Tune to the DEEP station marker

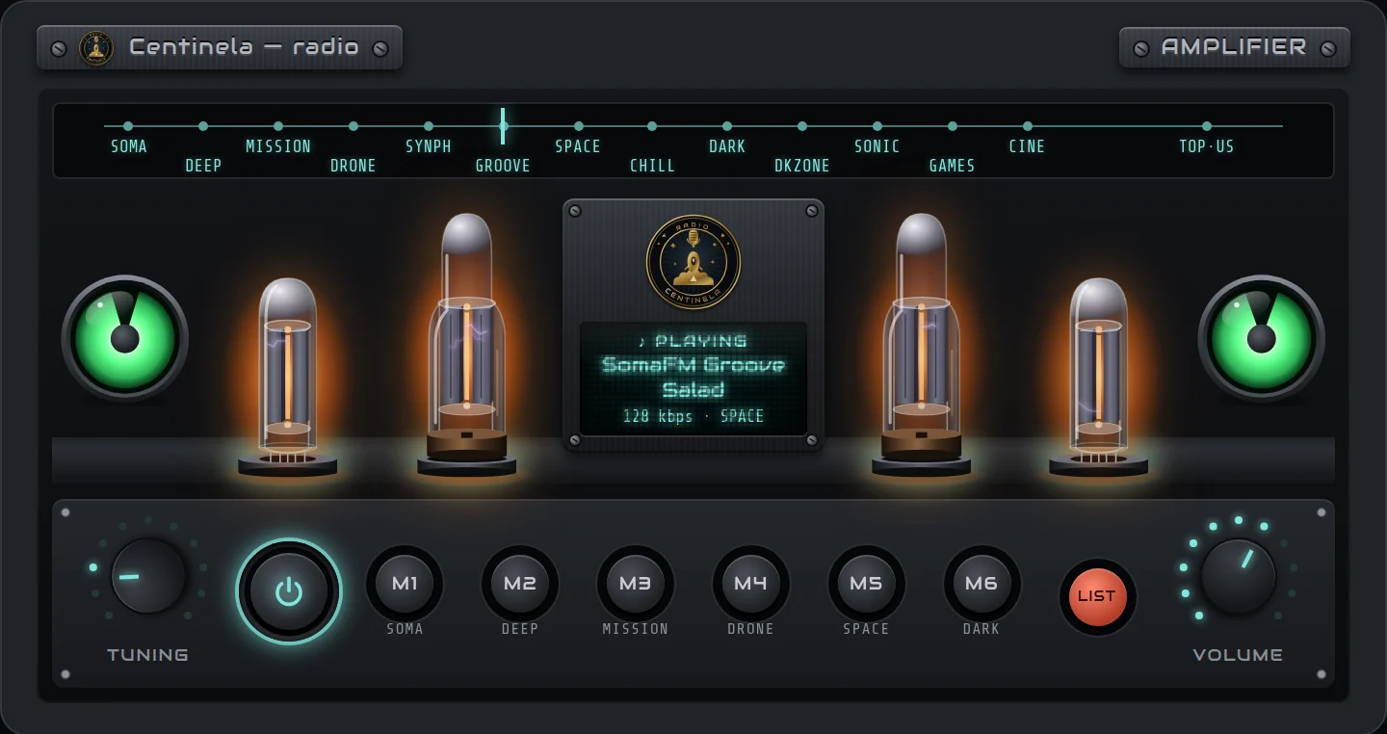pyautogui.click(x=203, y=126)
